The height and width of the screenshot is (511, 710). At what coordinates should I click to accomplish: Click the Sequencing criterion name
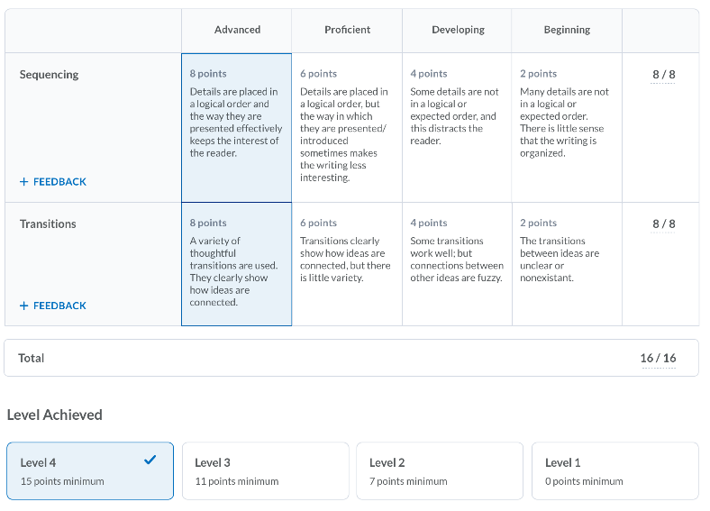click(49, 76)
